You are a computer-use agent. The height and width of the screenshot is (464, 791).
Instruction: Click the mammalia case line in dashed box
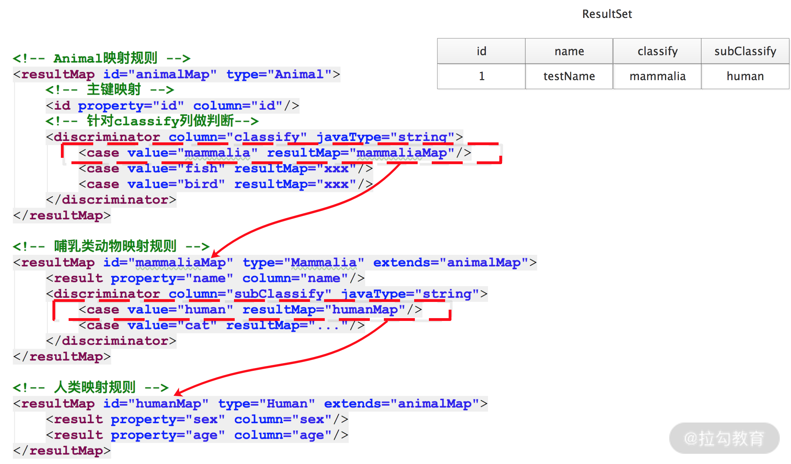[x=274, y=153]
